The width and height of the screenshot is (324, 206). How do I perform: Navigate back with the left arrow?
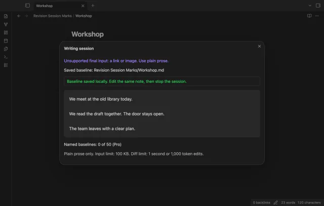(x=19, y=16)
